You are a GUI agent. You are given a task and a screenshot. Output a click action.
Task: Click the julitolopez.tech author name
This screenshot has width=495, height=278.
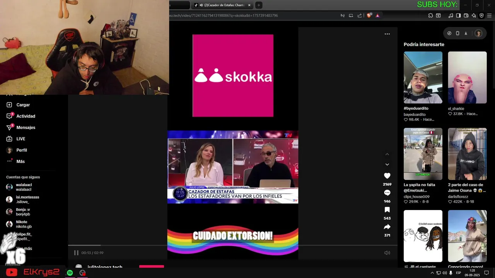click(105, 267)
